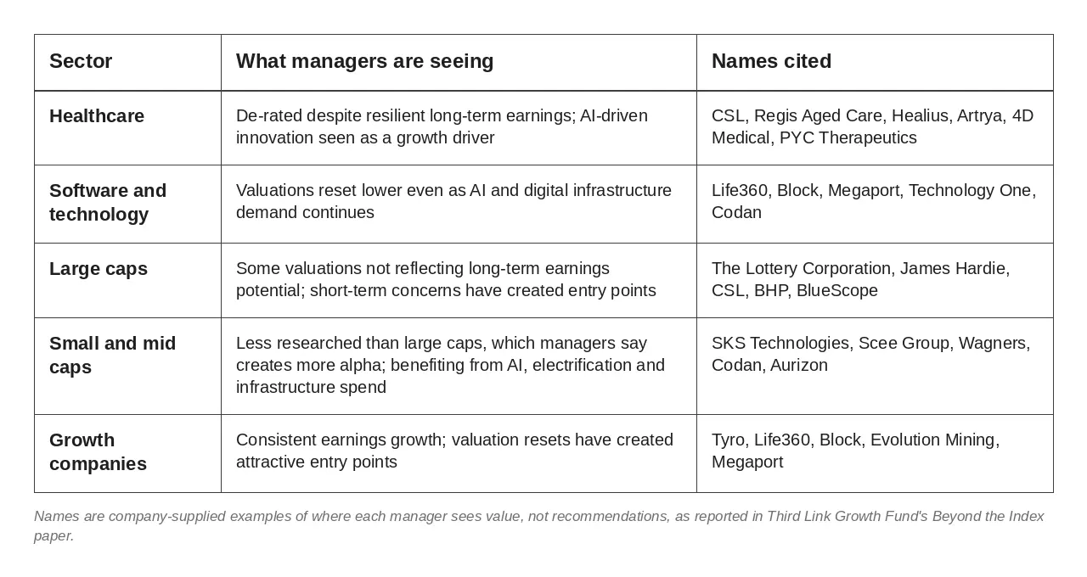Click the Names cited column header
1087x577 pixels.
771,61
